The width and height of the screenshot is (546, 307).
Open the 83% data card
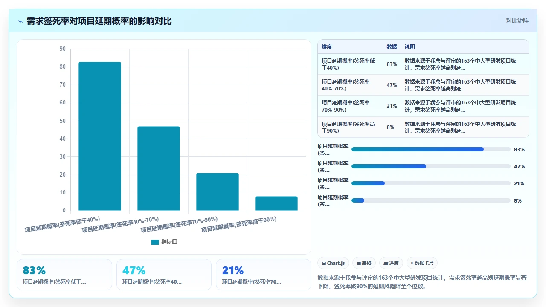click(64, 275)
